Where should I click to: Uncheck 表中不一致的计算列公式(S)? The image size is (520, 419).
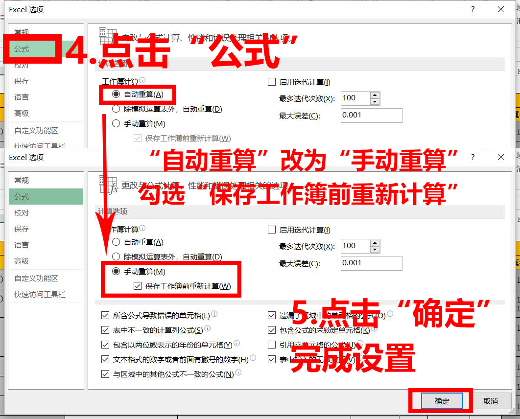105,330
